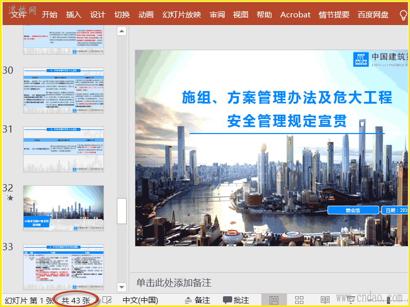Start slide show from status bar icon
The image size is (410, 307).
[x=351, y=300]
